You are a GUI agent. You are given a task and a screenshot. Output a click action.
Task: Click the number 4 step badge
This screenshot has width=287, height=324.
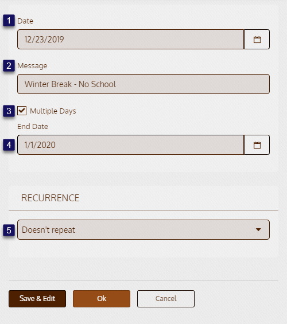[x=9, y=145]
